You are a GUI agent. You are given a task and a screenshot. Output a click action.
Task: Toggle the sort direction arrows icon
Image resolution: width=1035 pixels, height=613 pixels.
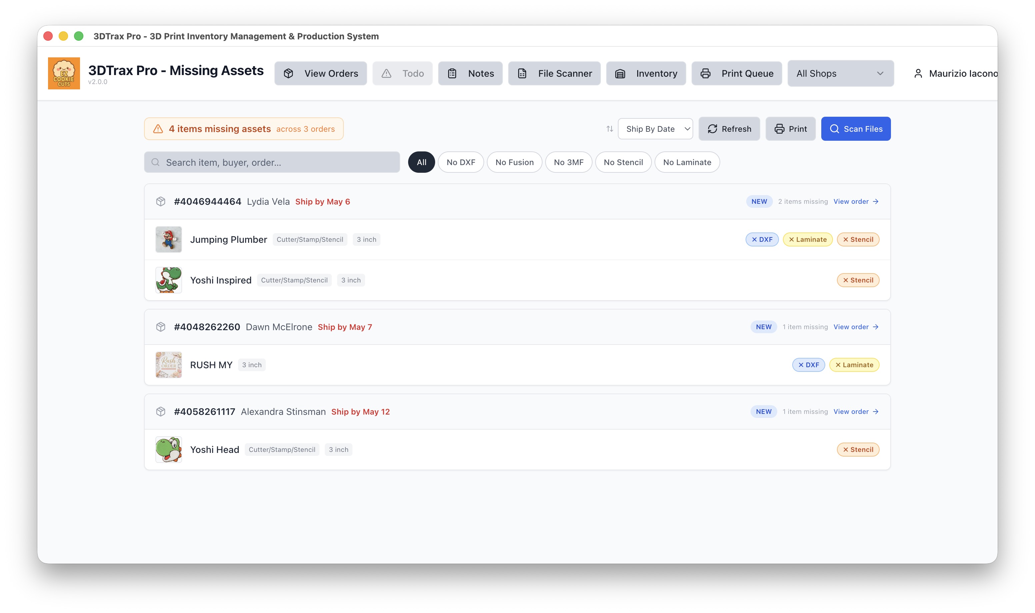tap(609, 129)
